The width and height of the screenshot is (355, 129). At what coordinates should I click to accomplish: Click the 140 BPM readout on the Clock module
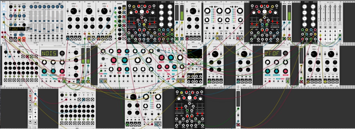click(x=4, y=12)
